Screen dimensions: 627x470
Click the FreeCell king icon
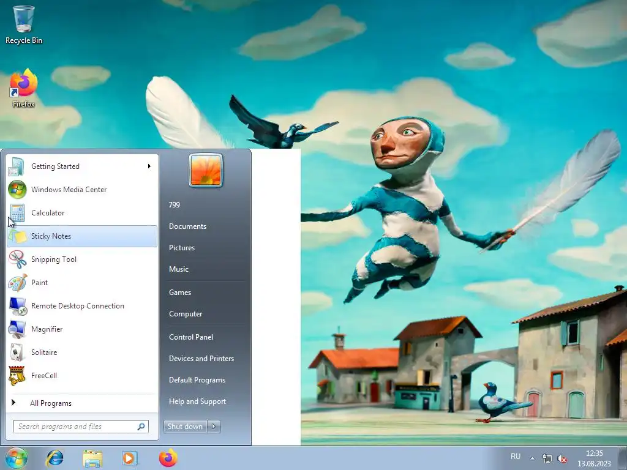tap(17, 376)
